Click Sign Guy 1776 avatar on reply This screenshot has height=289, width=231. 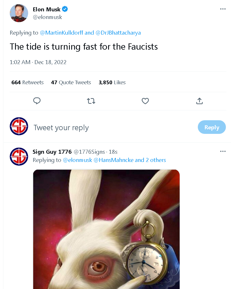19,157
